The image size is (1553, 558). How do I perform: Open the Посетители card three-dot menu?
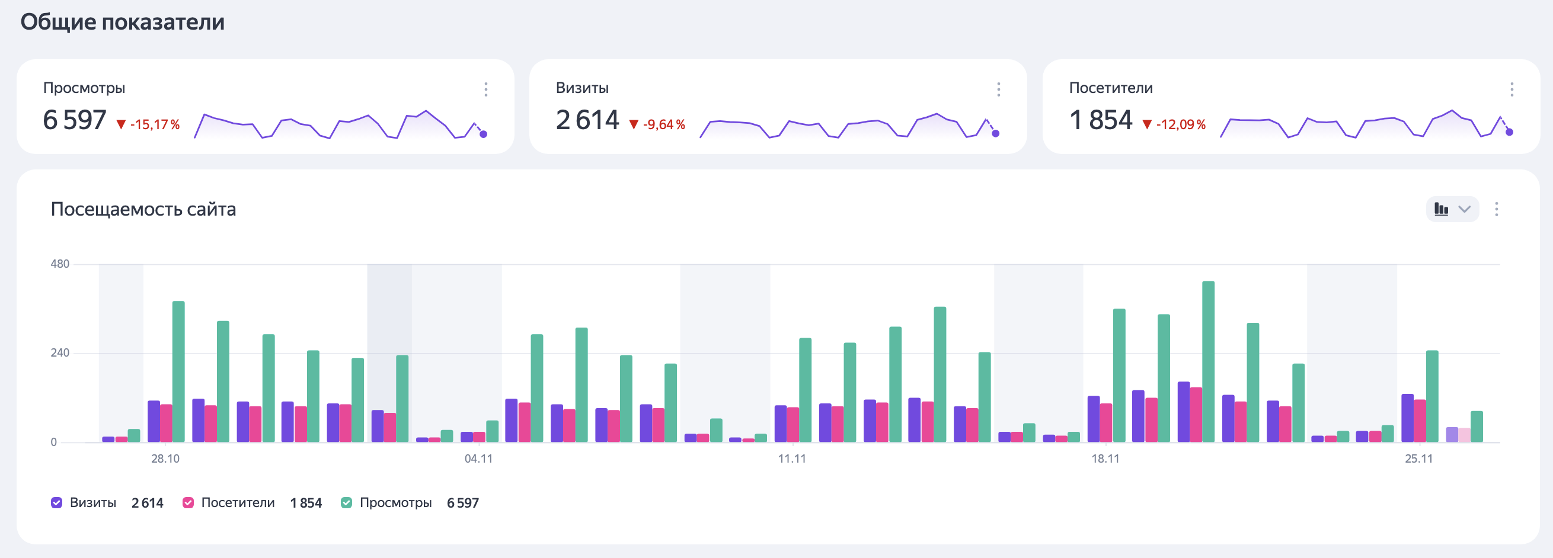(1512, 90)
